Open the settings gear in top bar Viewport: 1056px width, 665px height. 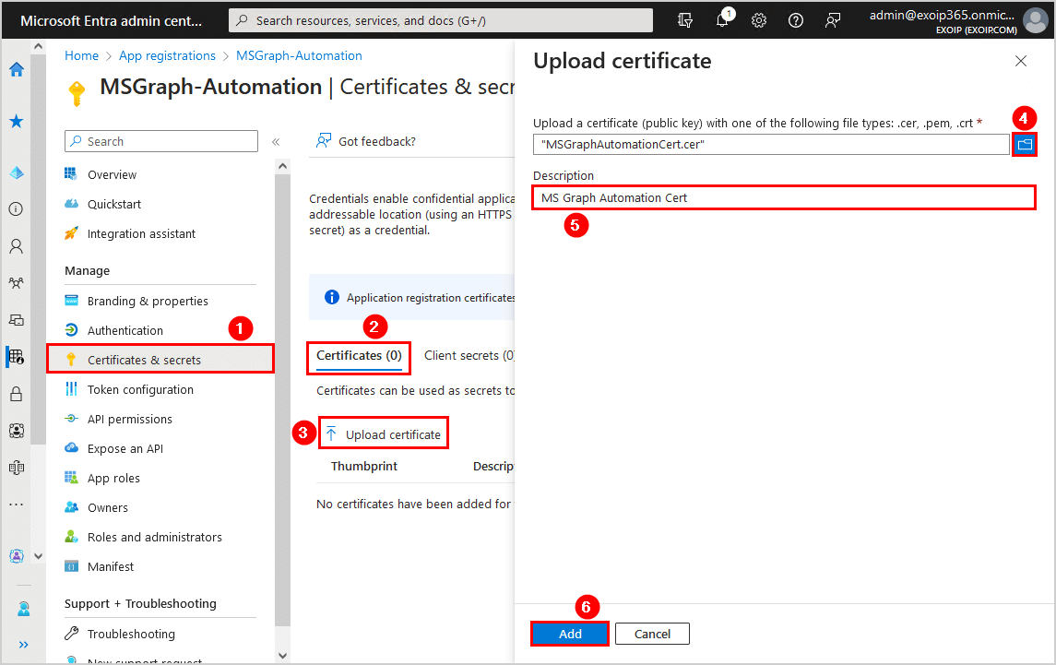[759, 20]
